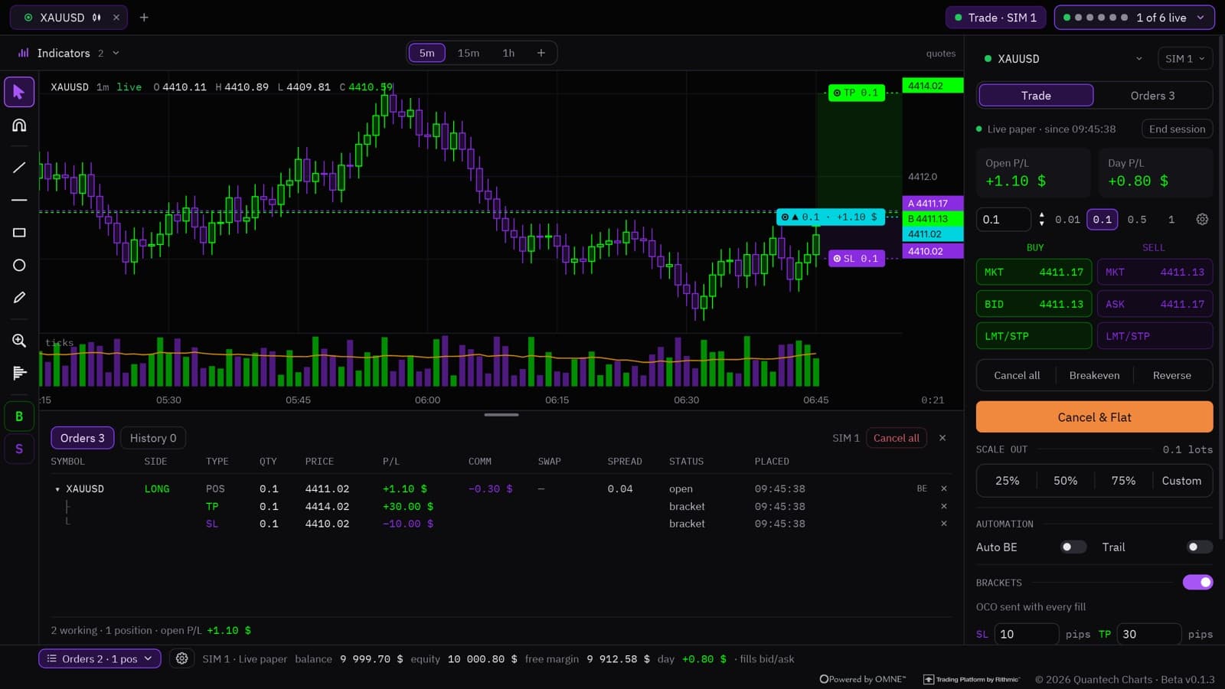Activate the zoom in tool
The image size is (1225, 689).
[19, 341]
